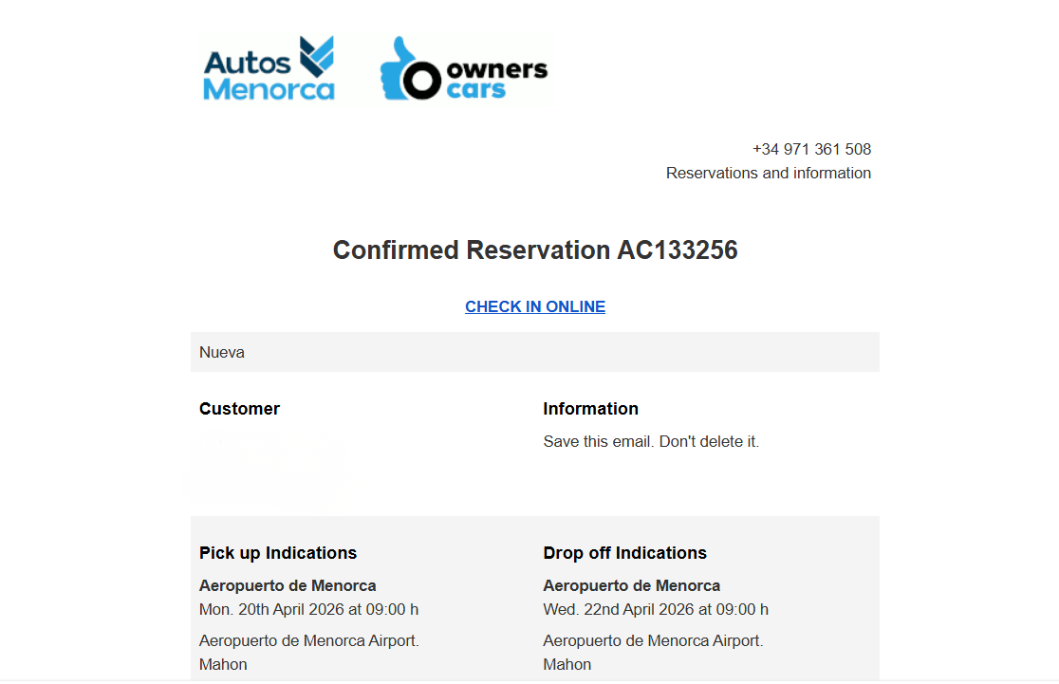
Task: Click Aeropuerto de Menorca under Drop off
Action: click(x=631, y=585)
